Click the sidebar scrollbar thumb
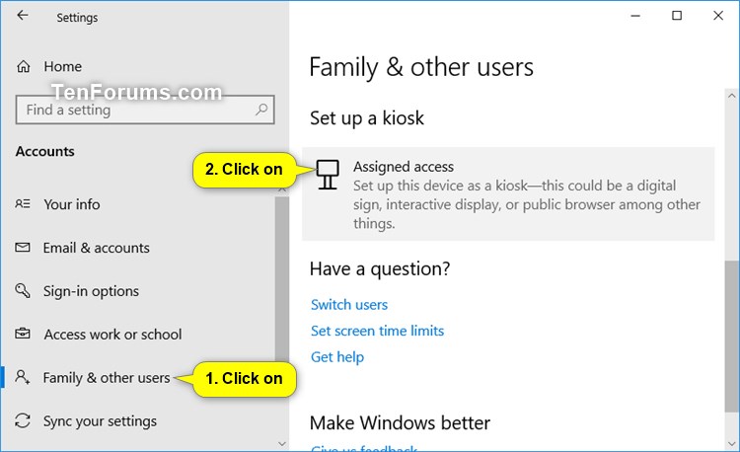The height and width of the screenshot is (452, 740). click(x=282, y=281)
